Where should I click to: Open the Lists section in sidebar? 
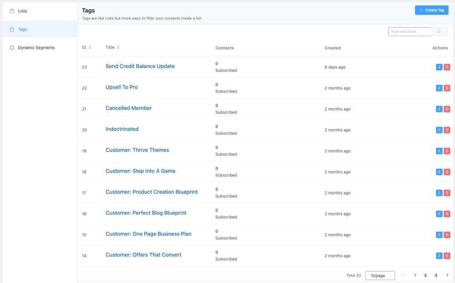[x=40, y=11]
